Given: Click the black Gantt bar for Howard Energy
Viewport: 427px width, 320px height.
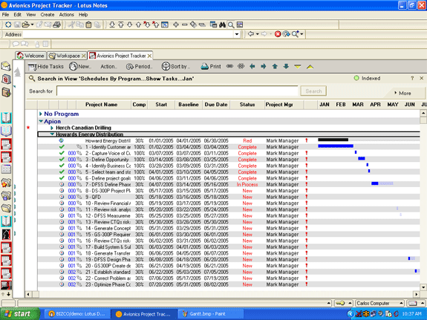Looking at the screenshot, I should tap(333, 140).
